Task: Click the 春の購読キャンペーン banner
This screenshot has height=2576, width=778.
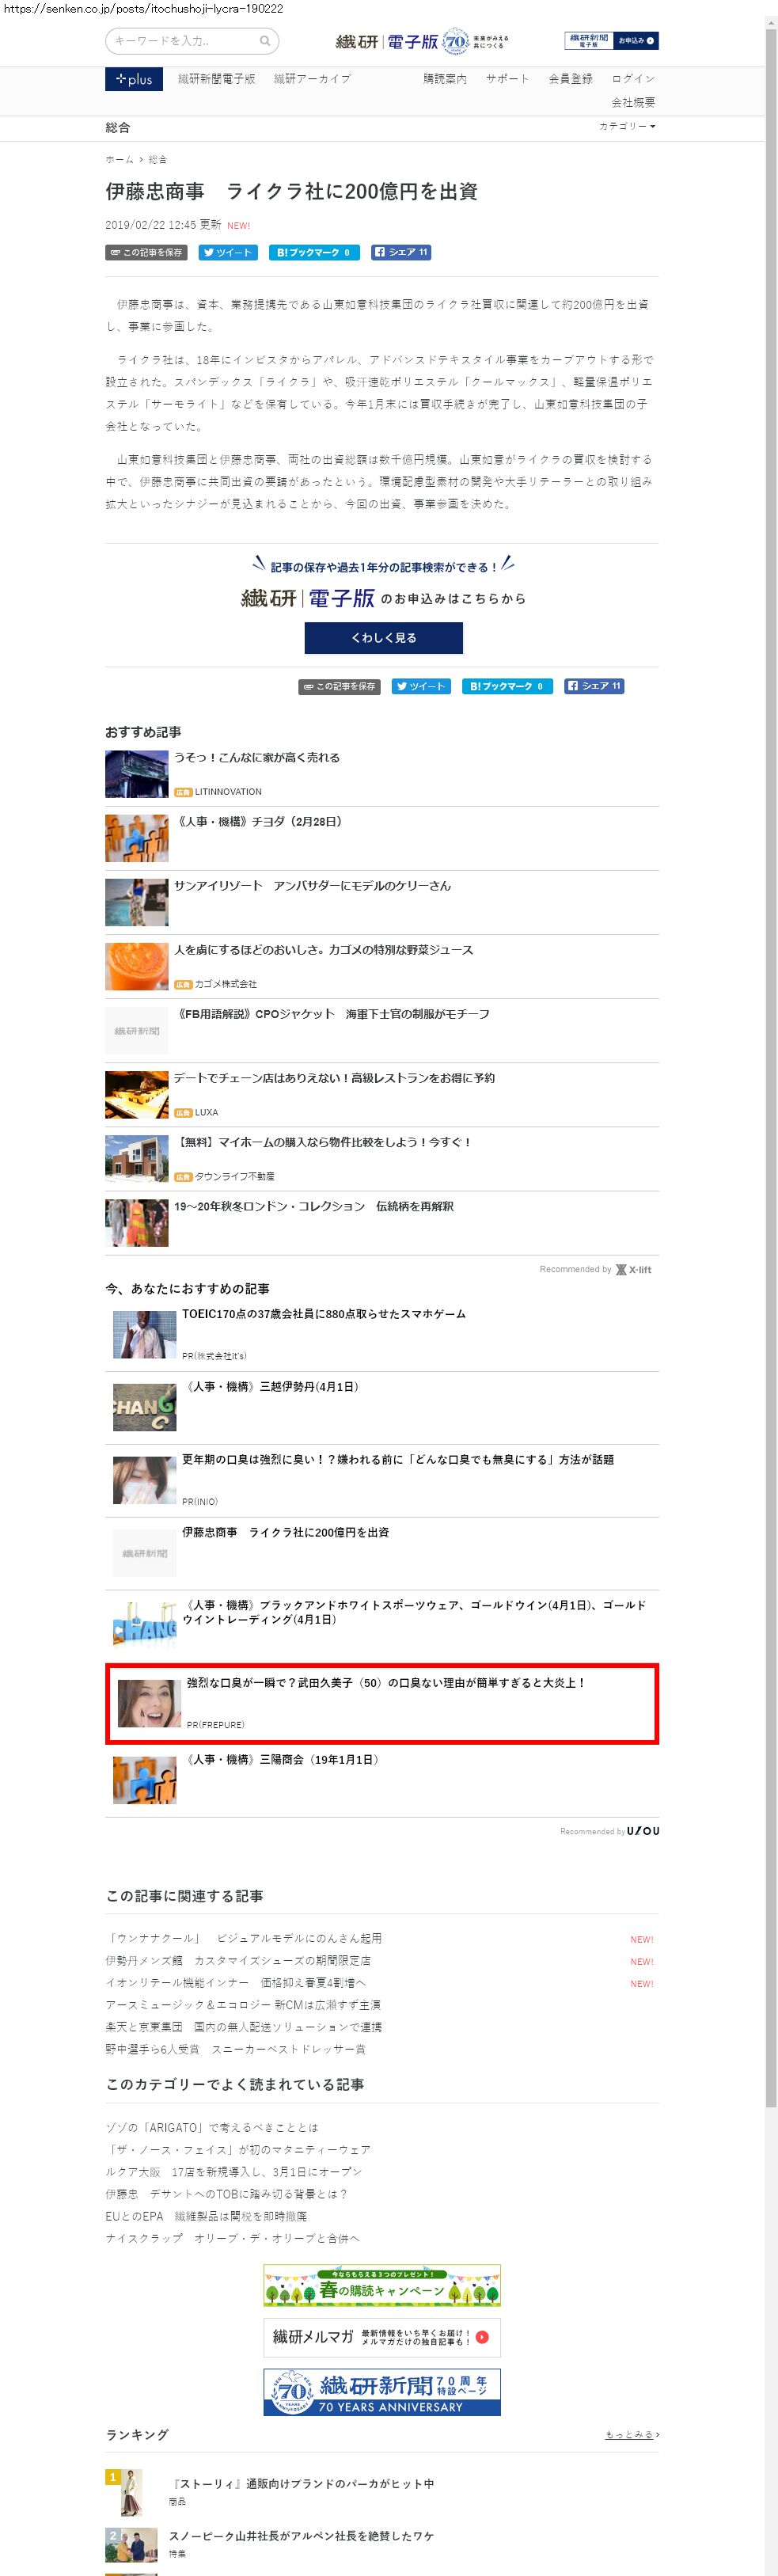Action: click(382, 2287)
